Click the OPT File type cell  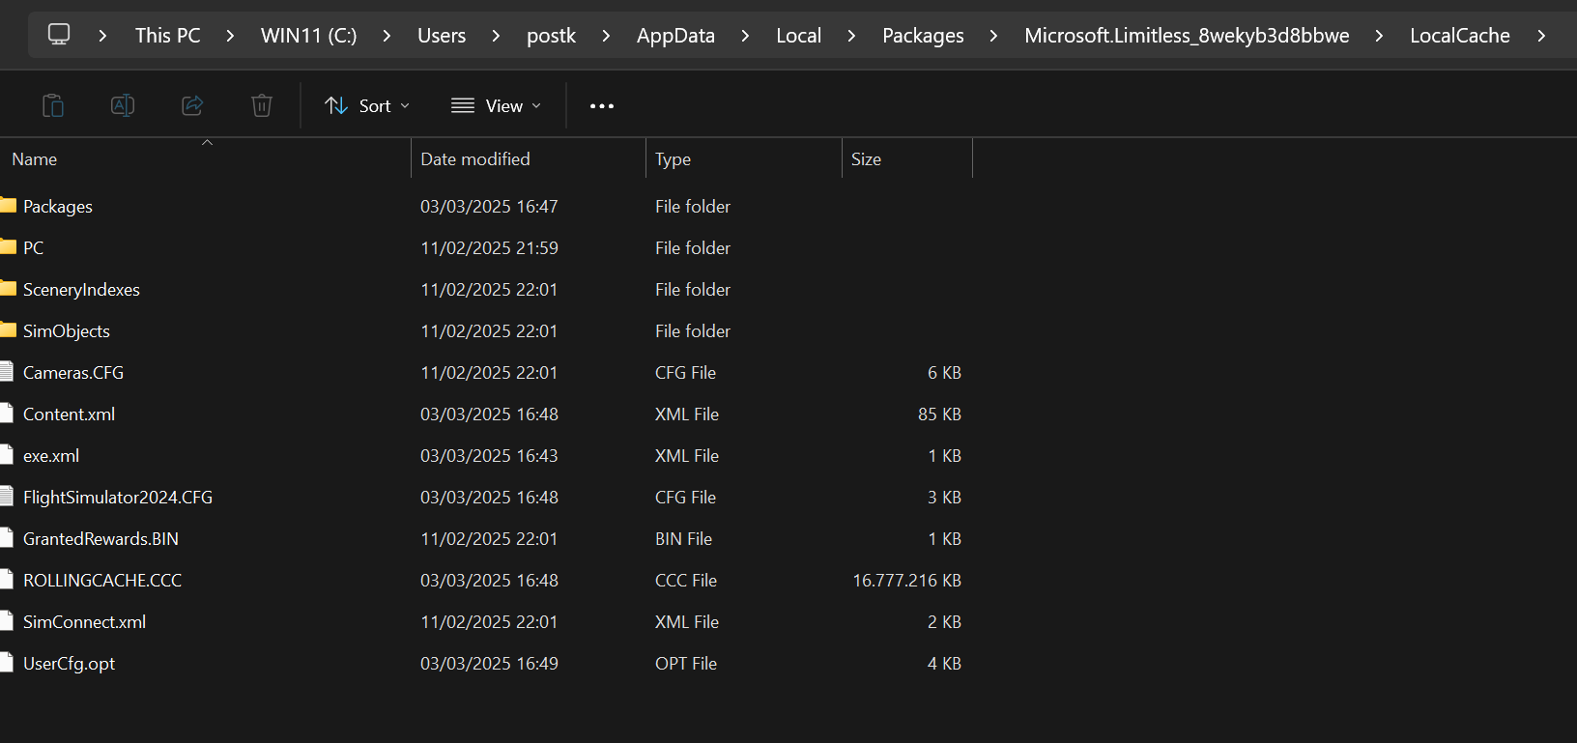click(x=686, y=664)
